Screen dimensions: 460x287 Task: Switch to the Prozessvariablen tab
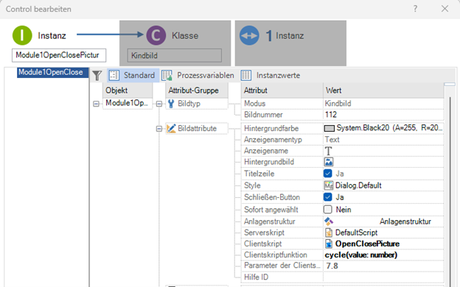point(198,75)
